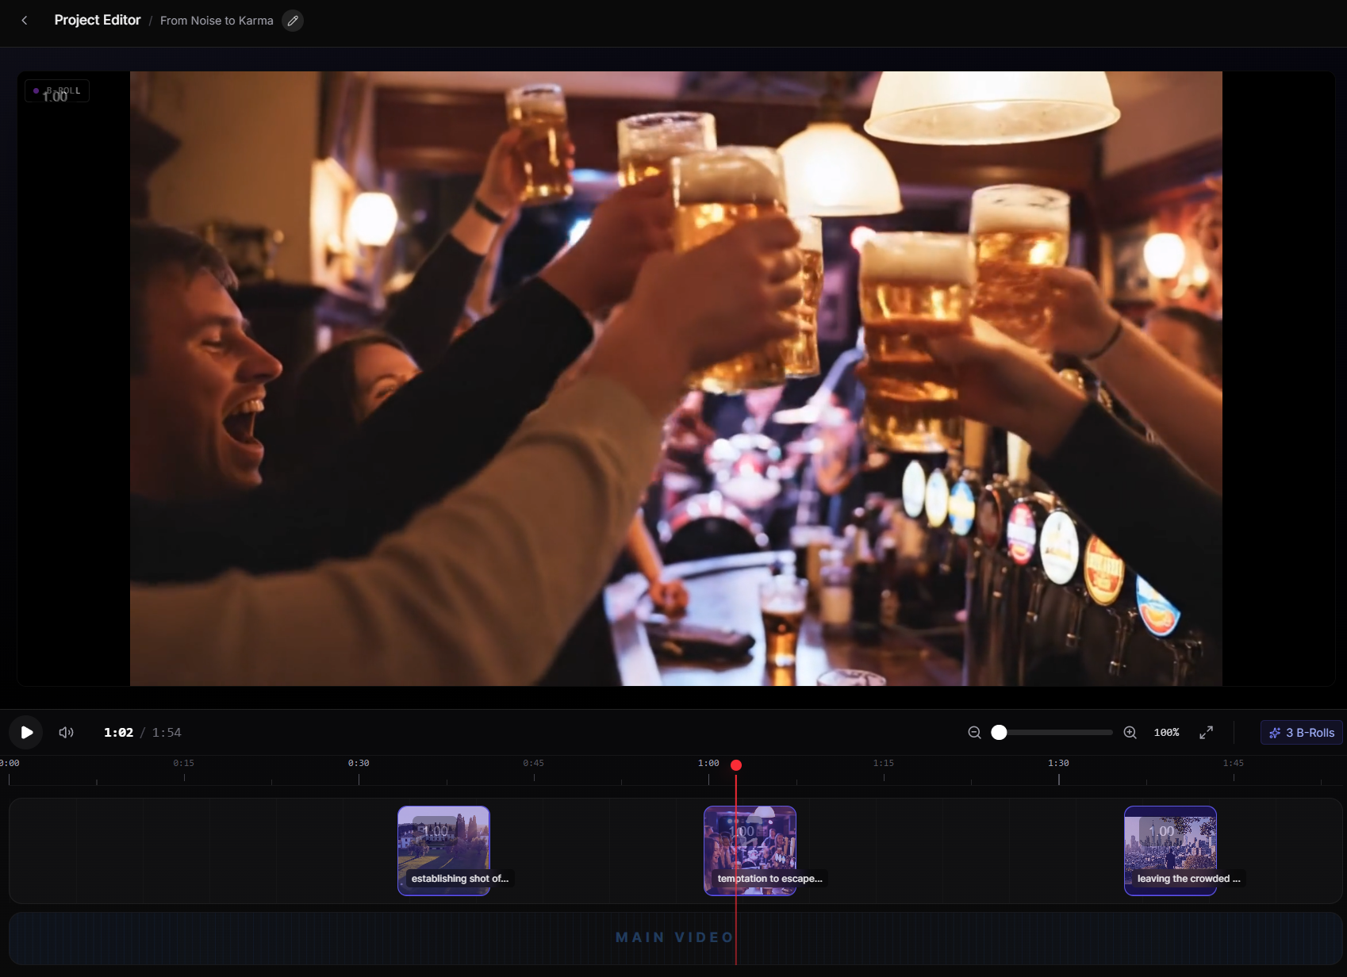The height and width of the screenshot is (977, 1347).
Task: Click the Main Video track label
Action: (x=675, y=937)
